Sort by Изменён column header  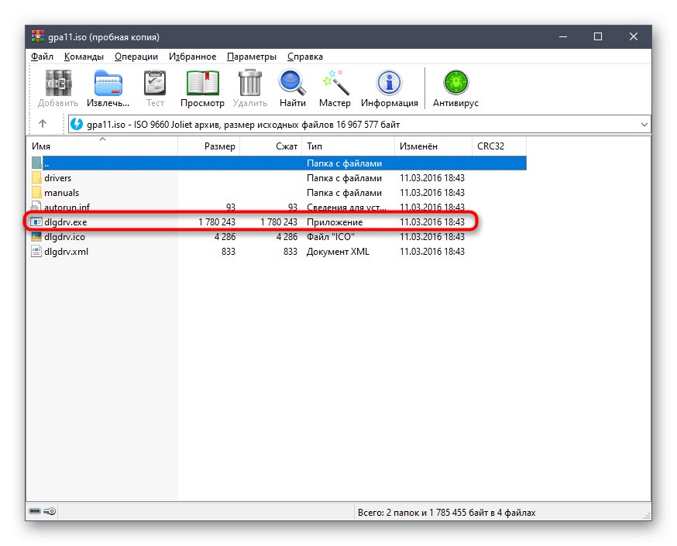433,146
